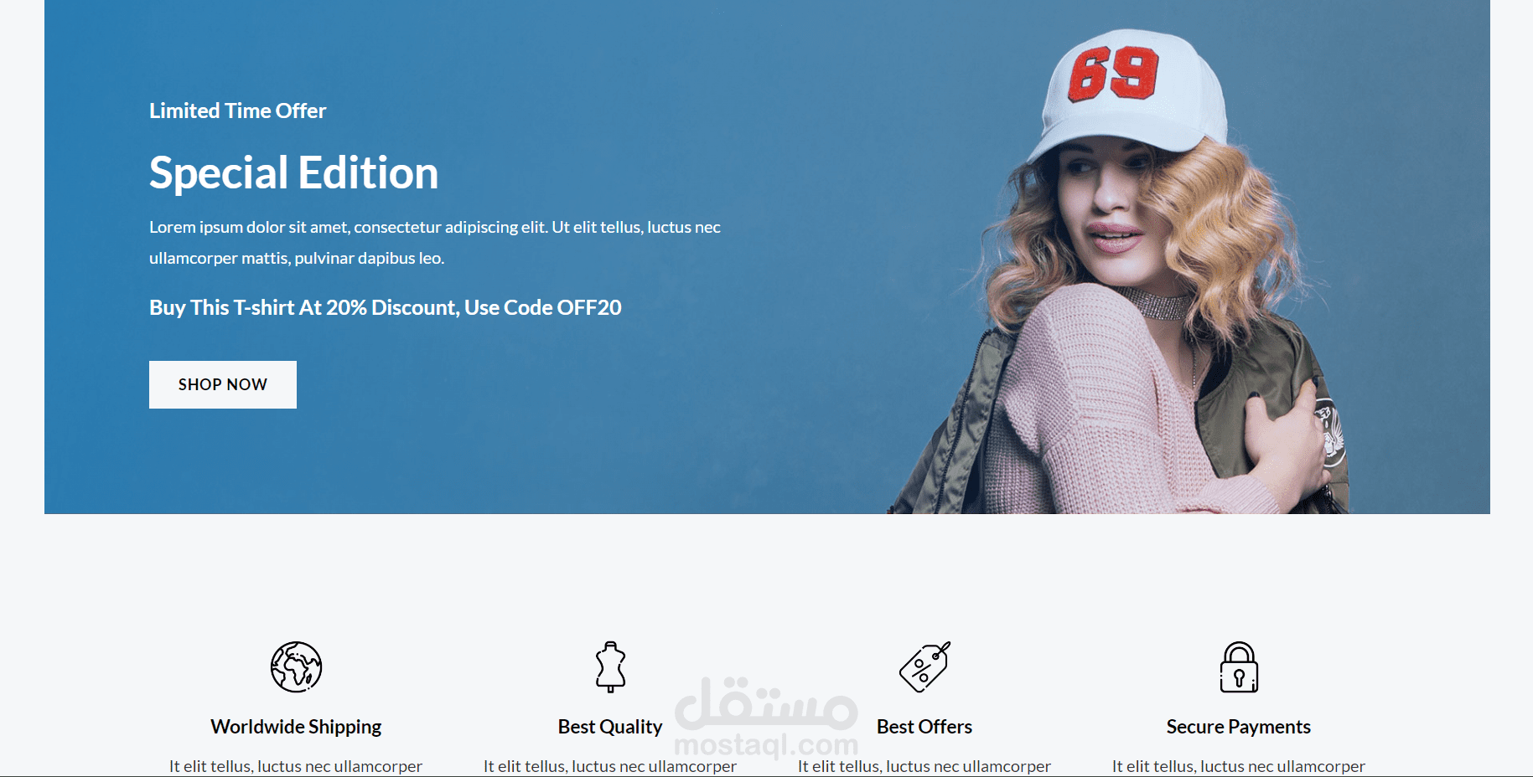Click the Secure Payments padlock icon
Viewport: 1533px width, 777px height.
tap(1239, 666)
